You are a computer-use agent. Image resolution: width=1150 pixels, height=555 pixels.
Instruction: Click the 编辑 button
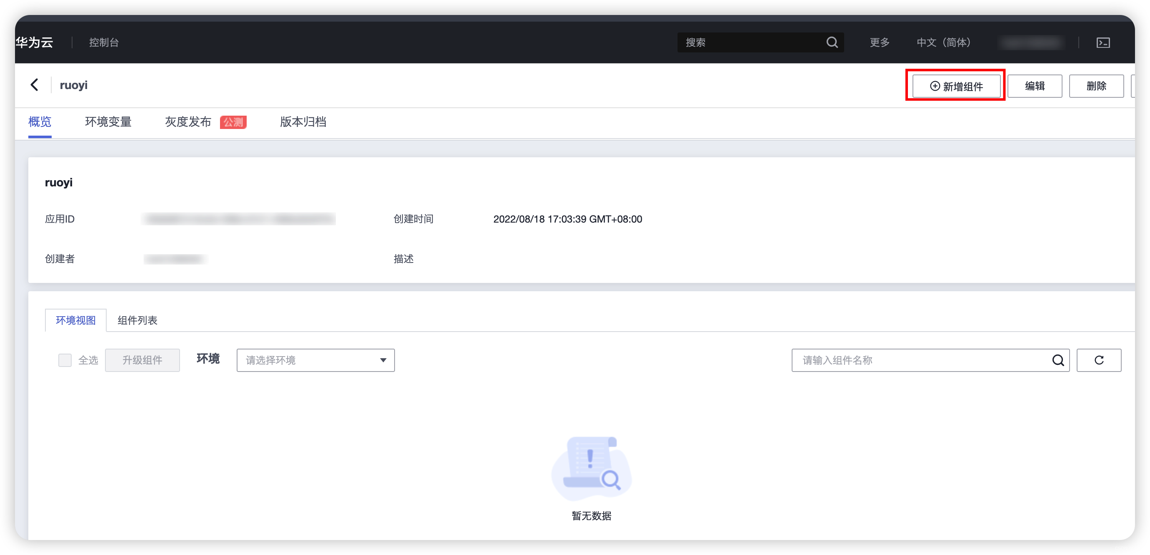coord(1034,86)
